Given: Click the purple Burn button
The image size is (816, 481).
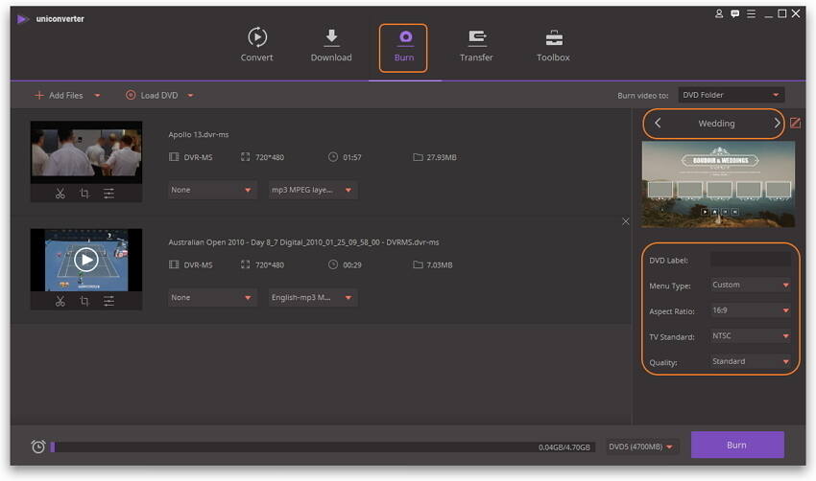Looking at the screenshot, I should (x=737, y=445).
